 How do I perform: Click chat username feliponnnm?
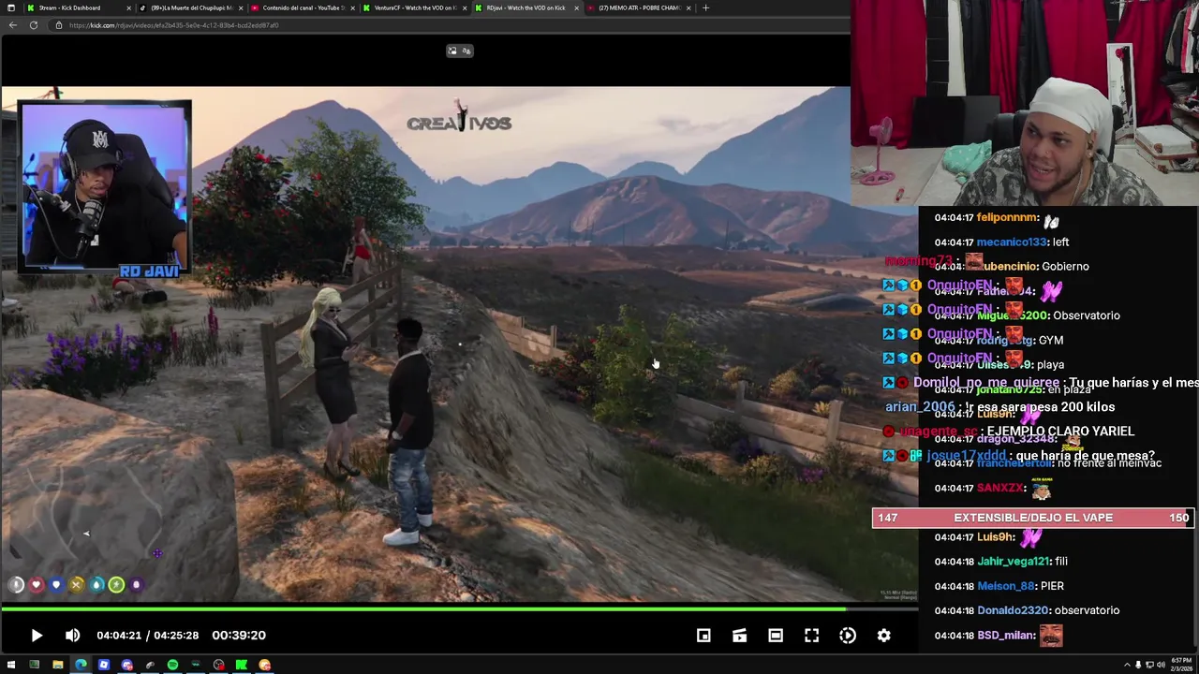[1008, 218]
